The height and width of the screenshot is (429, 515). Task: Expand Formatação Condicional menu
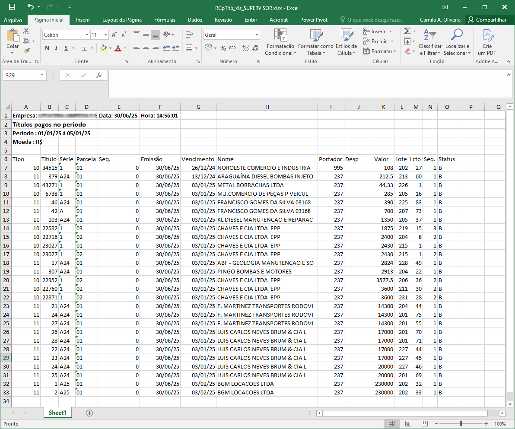pos(280,42)
